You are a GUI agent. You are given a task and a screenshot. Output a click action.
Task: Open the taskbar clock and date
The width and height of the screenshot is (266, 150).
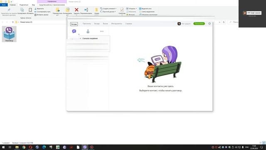point(254,147)
